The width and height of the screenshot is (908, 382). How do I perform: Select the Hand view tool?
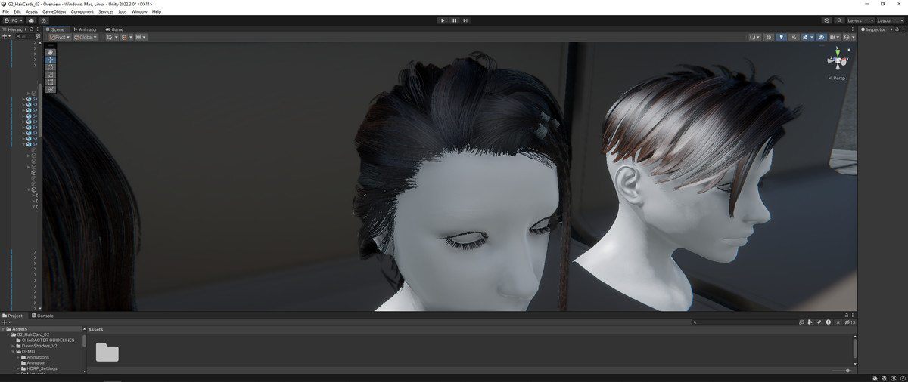(51, 52)
